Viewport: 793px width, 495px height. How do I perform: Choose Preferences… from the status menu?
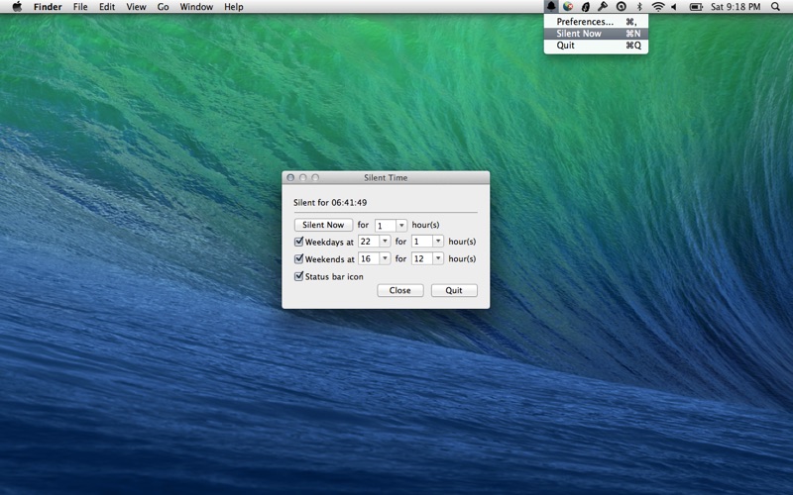click(x=596, y=22)
